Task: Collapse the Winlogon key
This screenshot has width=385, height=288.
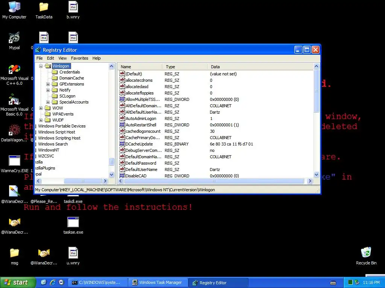Action: (41, 66)
